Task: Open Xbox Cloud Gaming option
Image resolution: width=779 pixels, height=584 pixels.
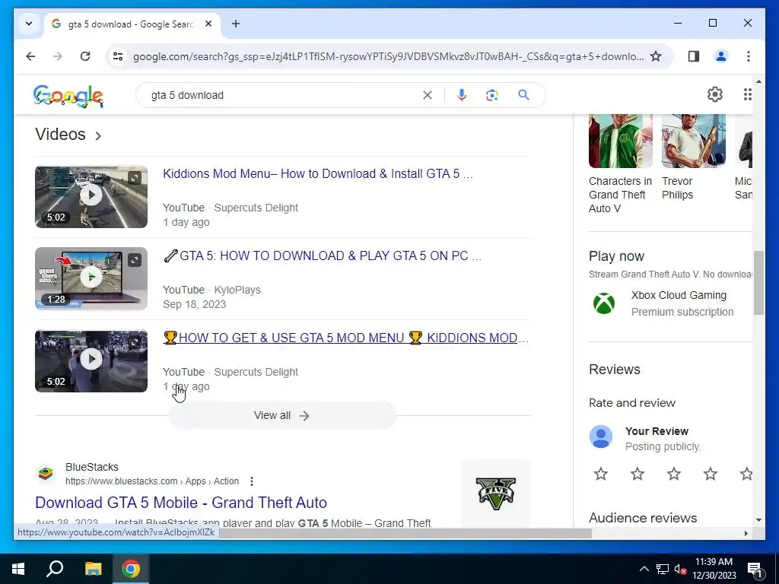Action: 671,303
